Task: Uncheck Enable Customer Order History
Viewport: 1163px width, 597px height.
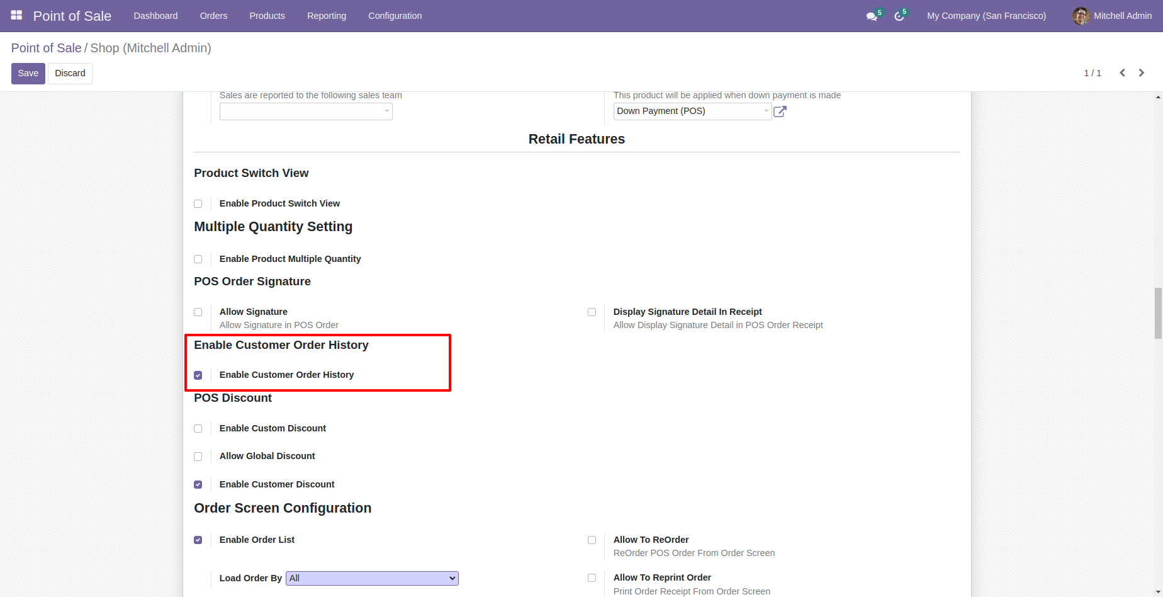Action: point(198,375)
